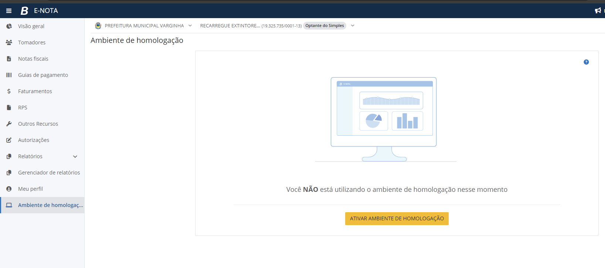The image size is (605, 268).
Task: Expand the Relatórios submenu chevron
Action: coord(75,157)
